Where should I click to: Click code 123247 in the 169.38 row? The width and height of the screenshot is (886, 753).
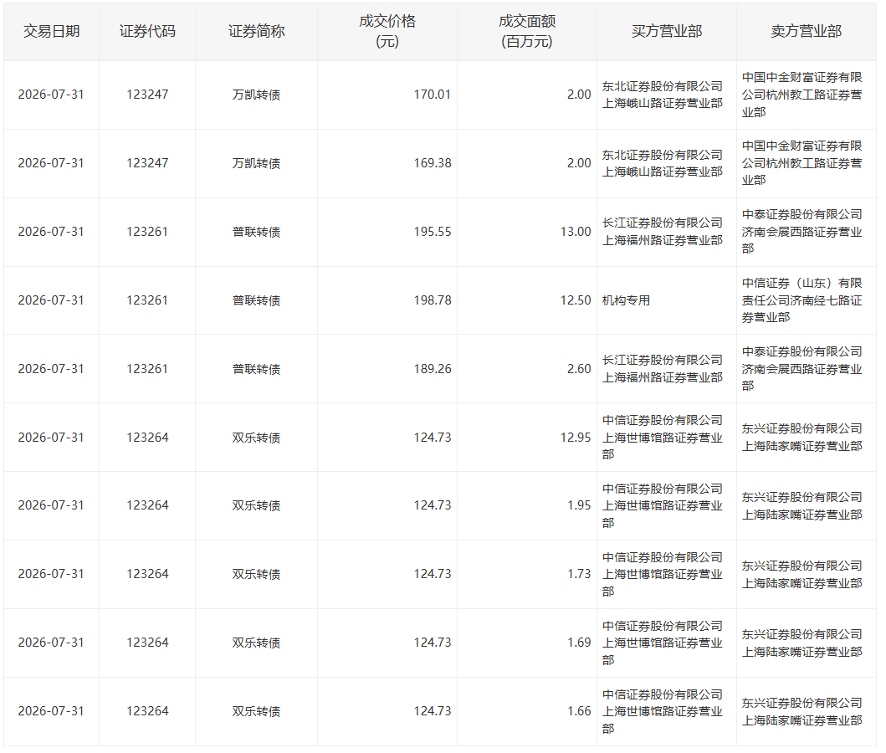tap(147, 163)
